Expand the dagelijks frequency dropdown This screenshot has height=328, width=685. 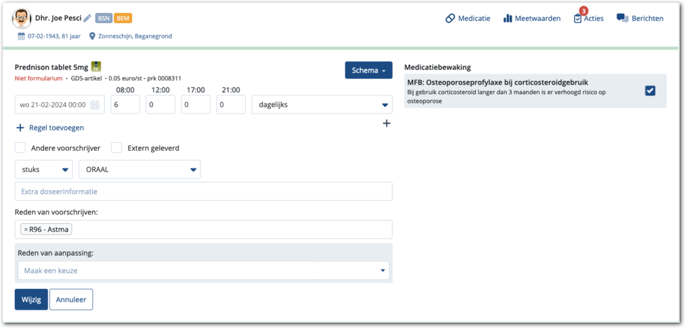pos(322,105)
